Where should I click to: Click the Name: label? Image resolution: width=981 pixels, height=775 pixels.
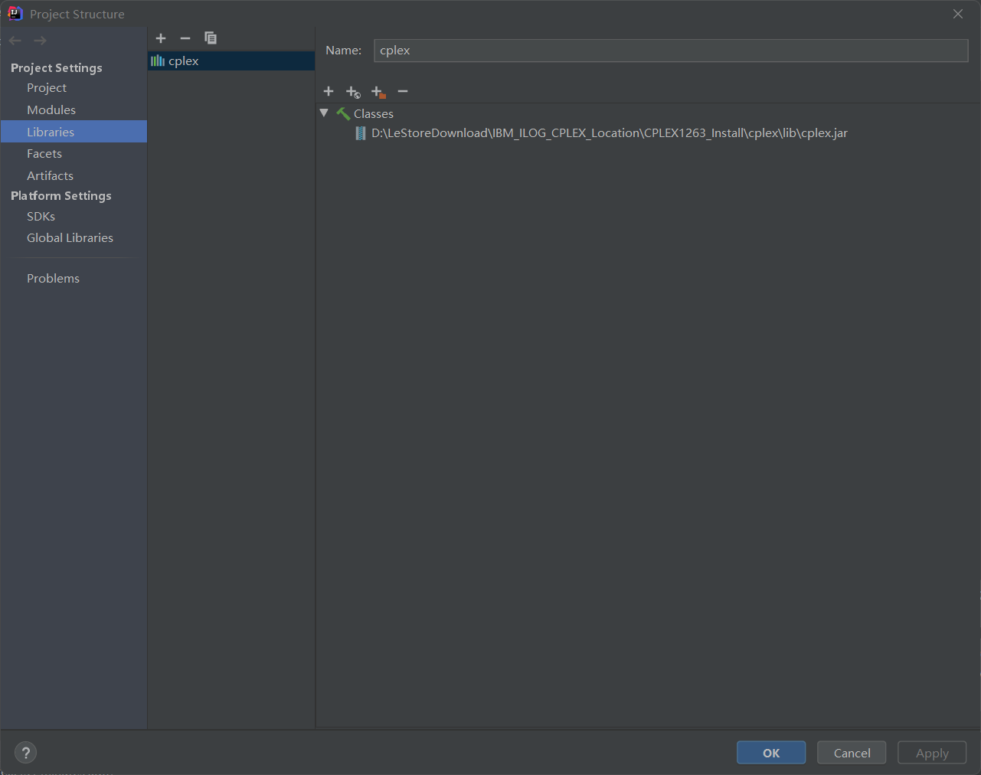click(x=343, y=51)
